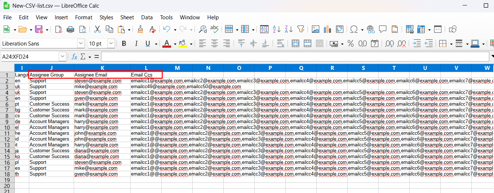Expand the Name Box dropdown arrow
This screenshot has width=494, height=193.
tap(63, 56)
